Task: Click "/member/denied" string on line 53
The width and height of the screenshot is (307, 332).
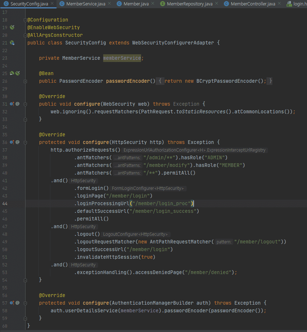Action: 208,272
